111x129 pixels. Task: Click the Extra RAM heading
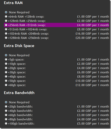click(x=13, y=3)
